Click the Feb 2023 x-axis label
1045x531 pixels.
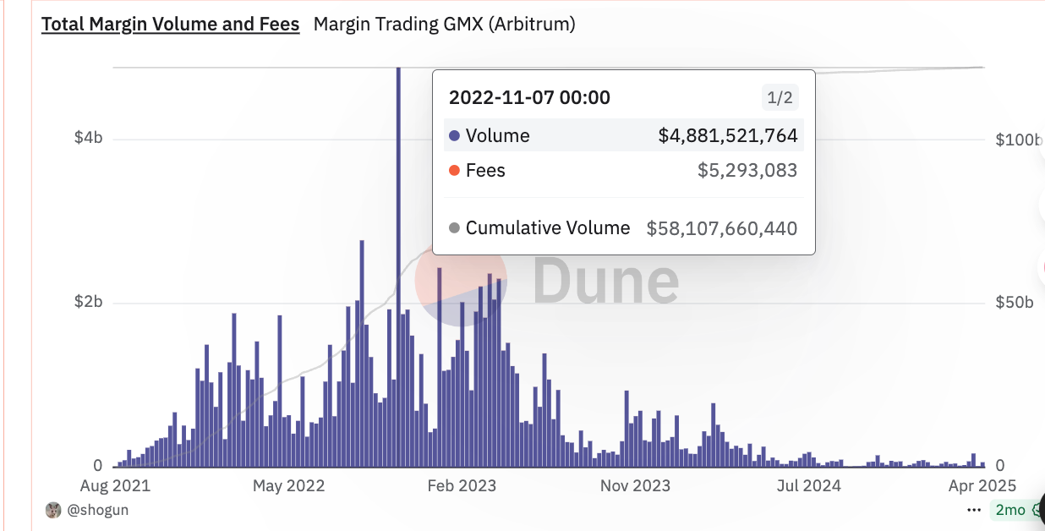point(461,485)
